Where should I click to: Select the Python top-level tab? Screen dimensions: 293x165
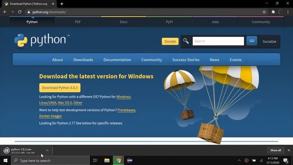click(32, 22)
